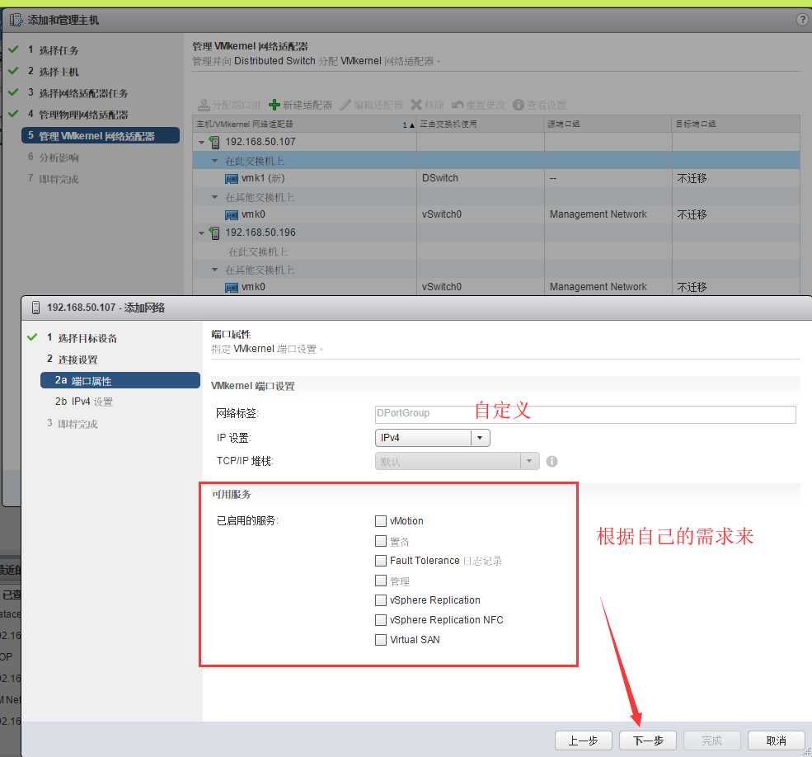
Task: Select step 2b IPv4 settings
Action: [84, 402]
